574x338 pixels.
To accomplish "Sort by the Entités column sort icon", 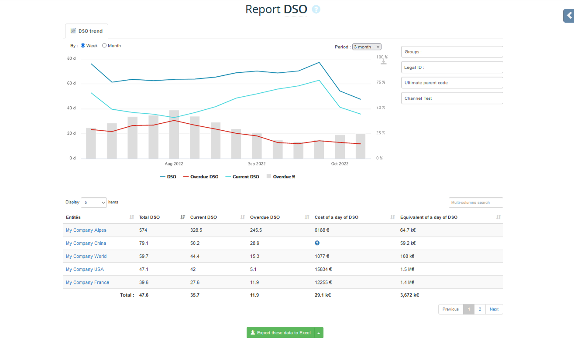I will tap(132, 217).
